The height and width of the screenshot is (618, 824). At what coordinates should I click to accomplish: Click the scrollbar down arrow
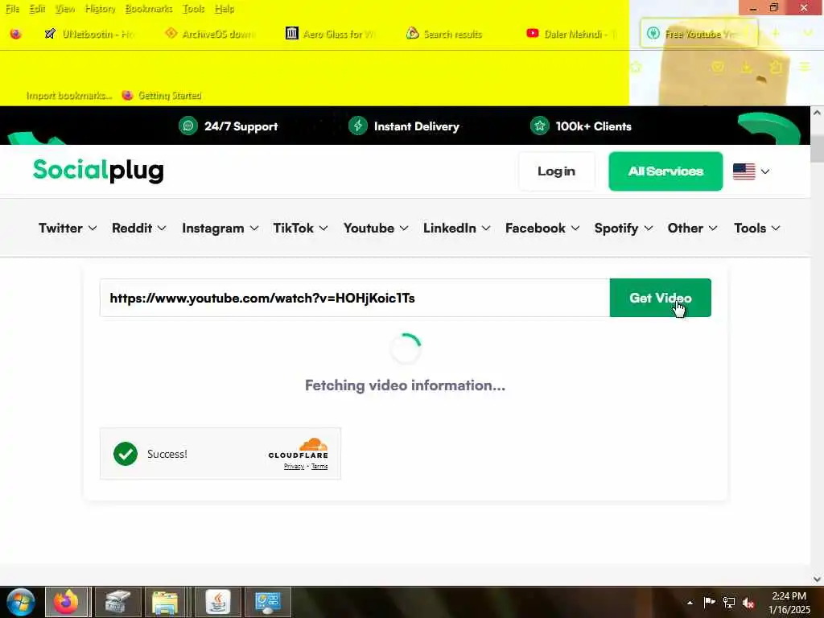click(818, 579)
